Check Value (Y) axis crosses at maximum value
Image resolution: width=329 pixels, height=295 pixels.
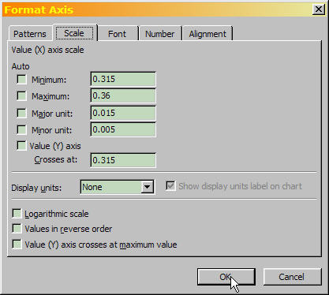point(17,244)
